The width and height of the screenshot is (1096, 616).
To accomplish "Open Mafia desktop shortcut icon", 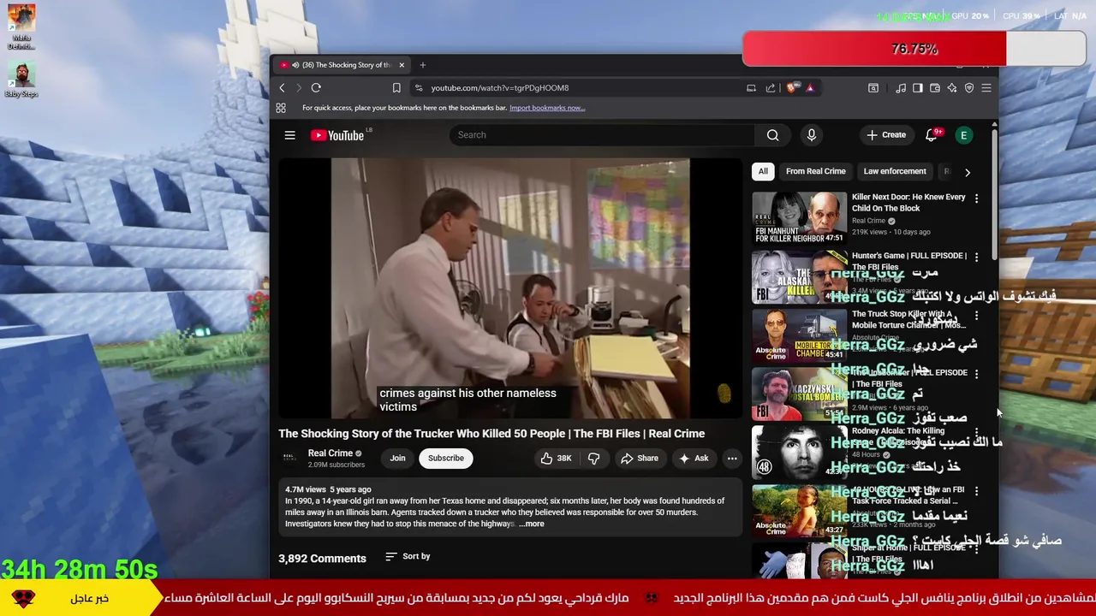I will pos(21,27).
